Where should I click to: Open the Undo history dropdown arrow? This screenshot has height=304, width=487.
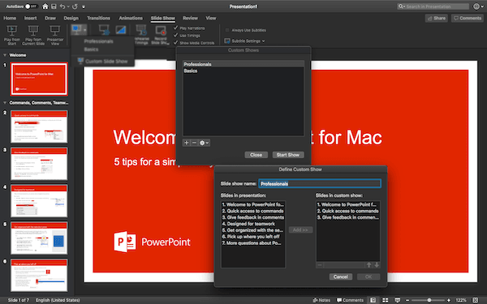click(x=68, y=6)
